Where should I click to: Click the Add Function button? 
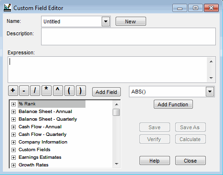pos(173,104)
